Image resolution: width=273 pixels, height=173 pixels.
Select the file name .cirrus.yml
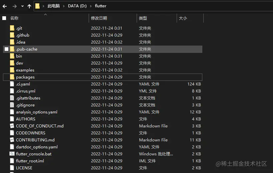tap(26, 91)
